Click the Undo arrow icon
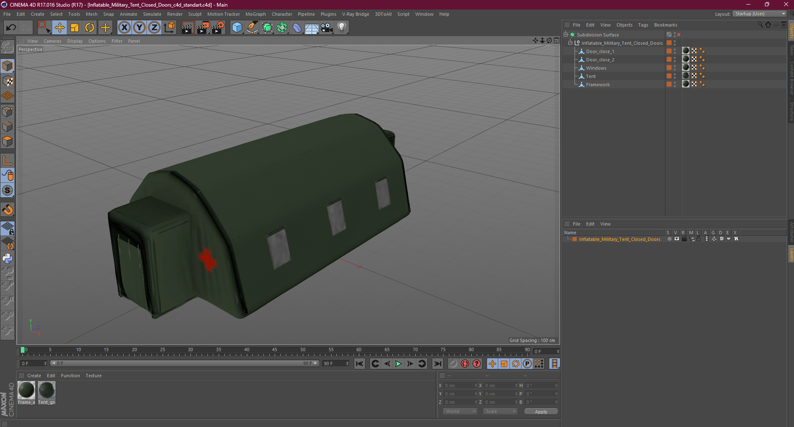The width and height of the screenshot is (794, 427). click(x=11, y=28)
